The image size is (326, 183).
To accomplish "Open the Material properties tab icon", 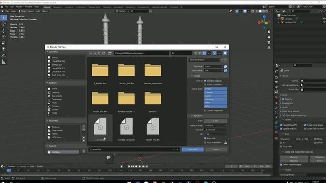I will pos(276,132).
